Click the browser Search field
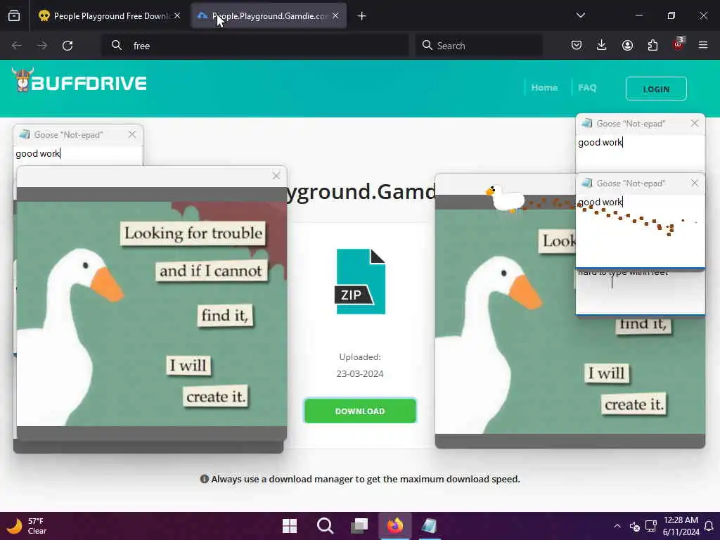The width and height of the screenshot is (720, 540). [x=479, y=46]
